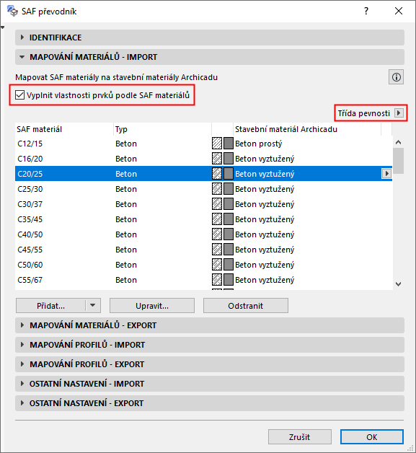The image size is (416, 453).
Task: Click the Zrušit button
Action: click(x=300, y=437)
